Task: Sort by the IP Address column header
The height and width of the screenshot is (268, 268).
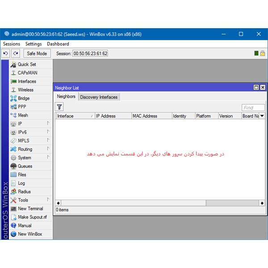Action: point(113,116)
